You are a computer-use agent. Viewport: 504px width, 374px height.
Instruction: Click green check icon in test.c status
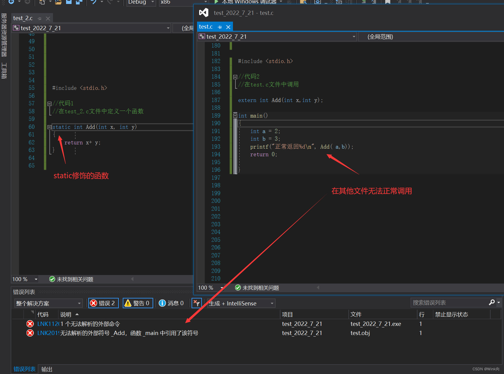click(x=238, y=288)
